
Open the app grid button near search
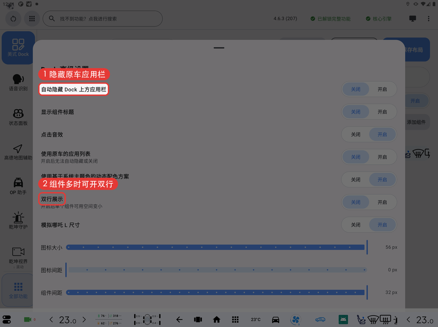tap(32, 19)
